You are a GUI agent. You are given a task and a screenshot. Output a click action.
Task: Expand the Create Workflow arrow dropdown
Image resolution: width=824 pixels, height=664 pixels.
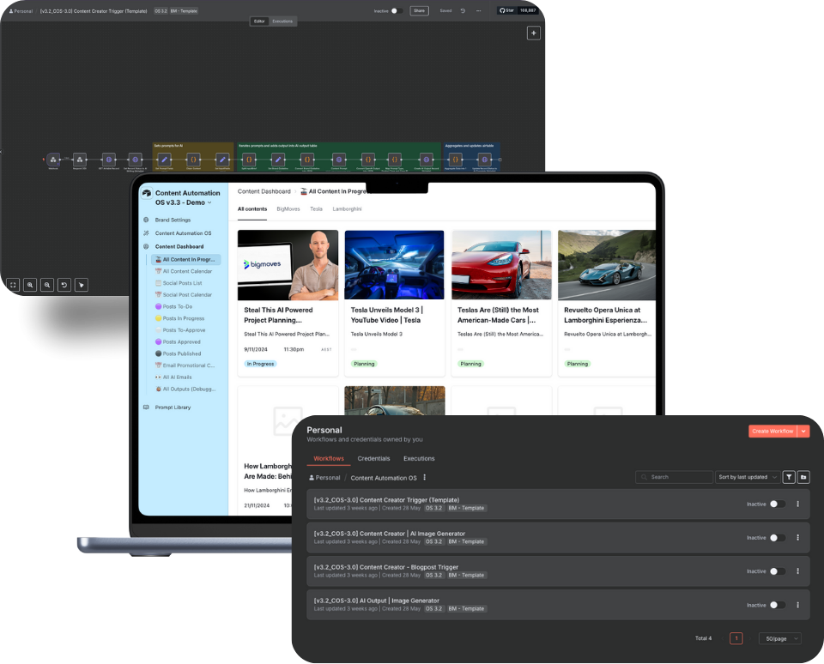804,432
